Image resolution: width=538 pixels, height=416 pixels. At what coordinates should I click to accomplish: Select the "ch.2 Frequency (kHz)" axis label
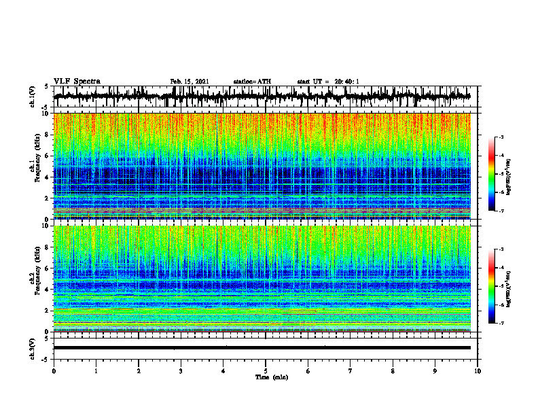35,271
